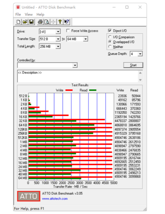Click inside the Description text box

78,76
